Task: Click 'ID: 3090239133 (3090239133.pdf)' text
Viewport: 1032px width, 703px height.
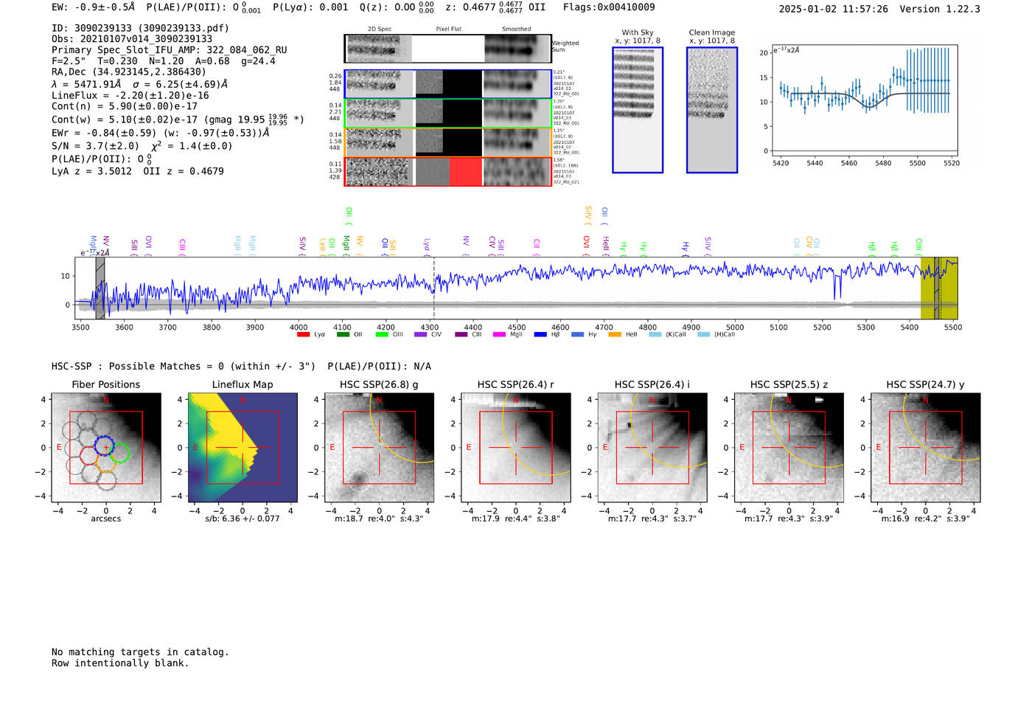Action: [140, 28]
